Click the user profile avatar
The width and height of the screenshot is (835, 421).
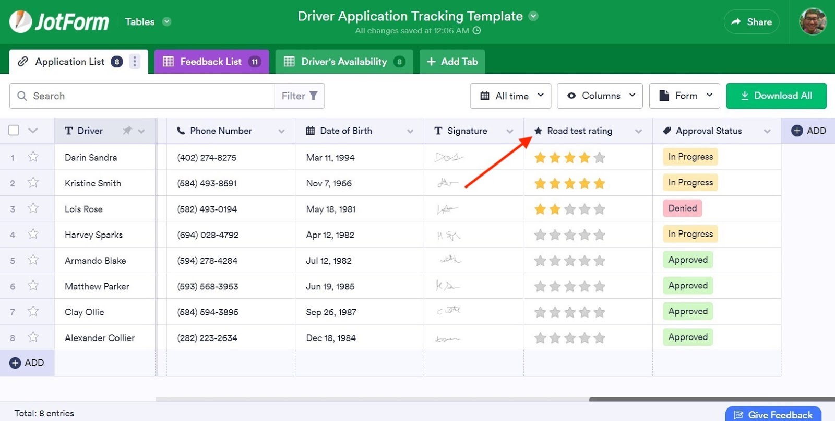point(813,21)
